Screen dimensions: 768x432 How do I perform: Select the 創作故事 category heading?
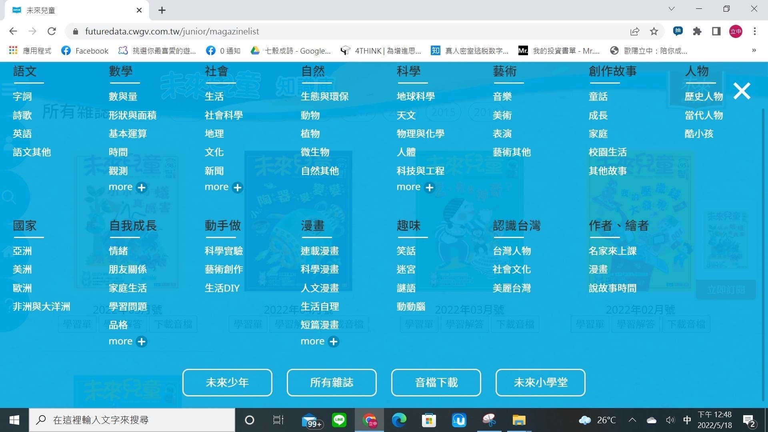613,71
